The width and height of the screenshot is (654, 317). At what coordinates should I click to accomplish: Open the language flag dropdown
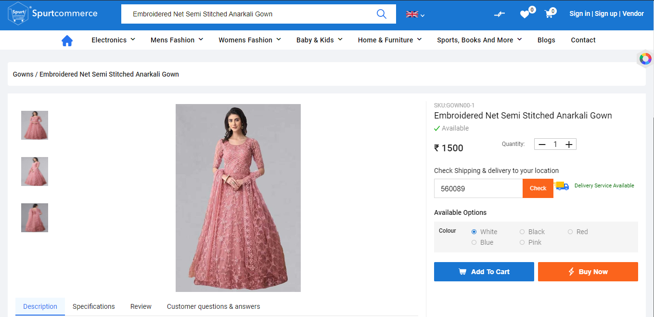coord(415,14)
